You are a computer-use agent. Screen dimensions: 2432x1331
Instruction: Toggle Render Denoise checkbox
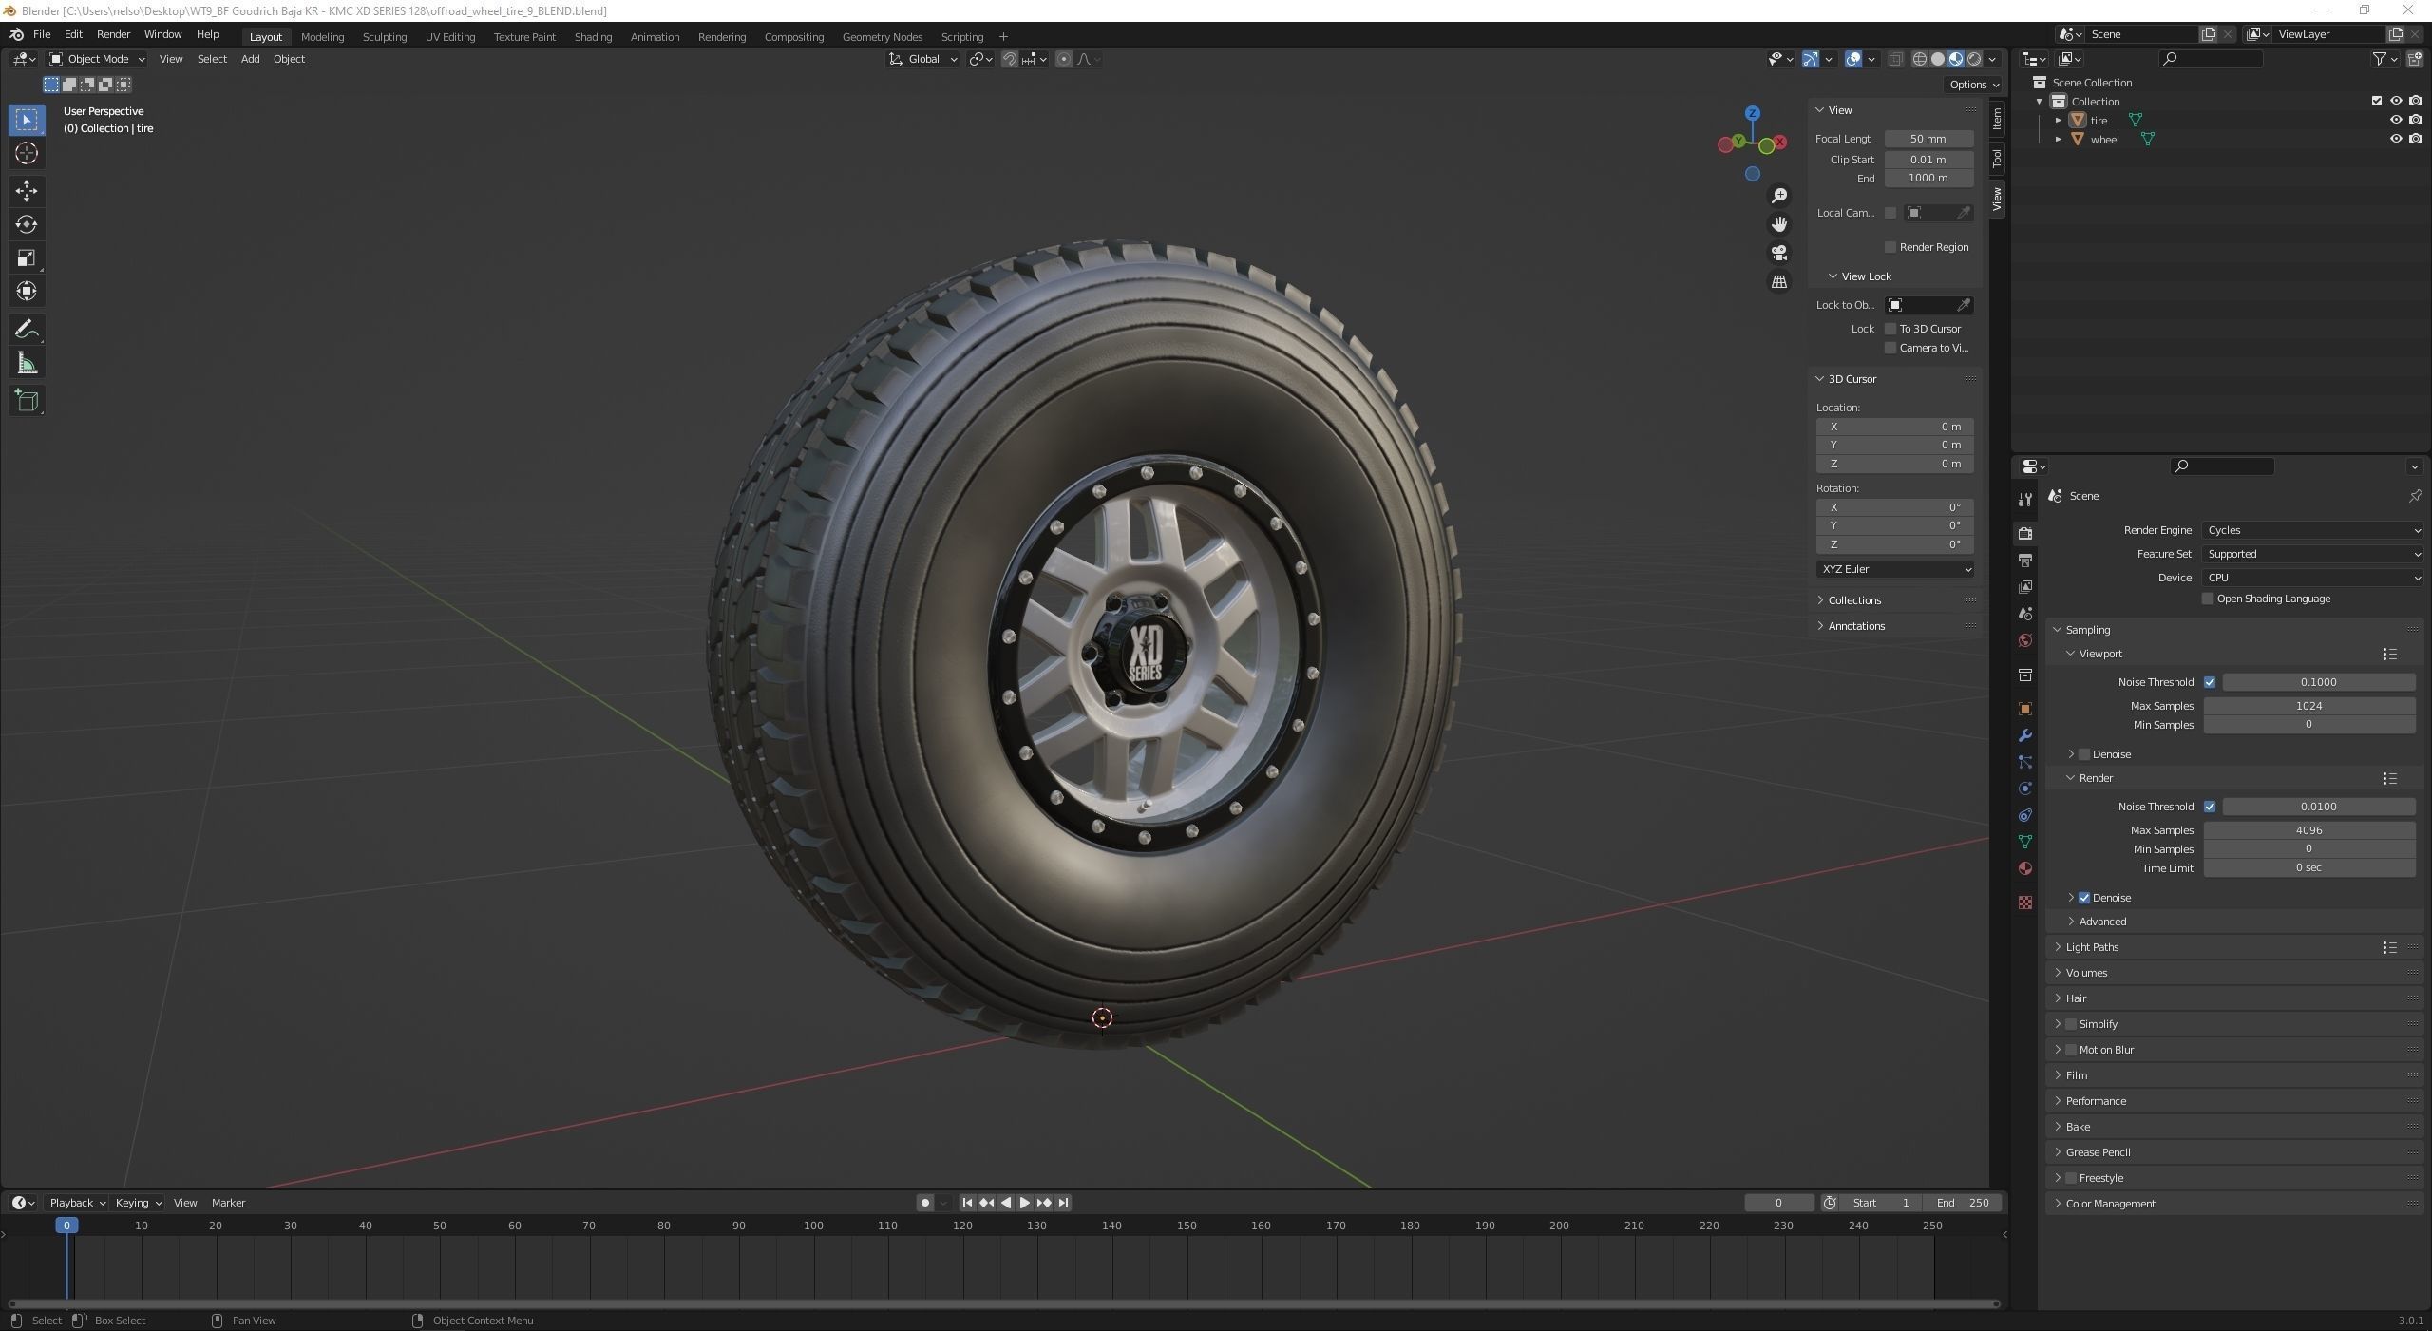[x=2084, y=898]
